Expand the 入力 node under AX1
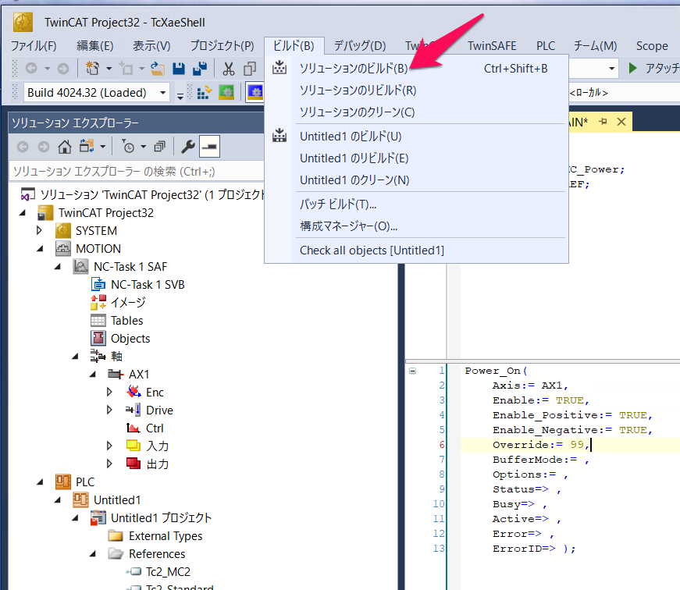Viewport: 680px width, 590px height. [109, 446]
